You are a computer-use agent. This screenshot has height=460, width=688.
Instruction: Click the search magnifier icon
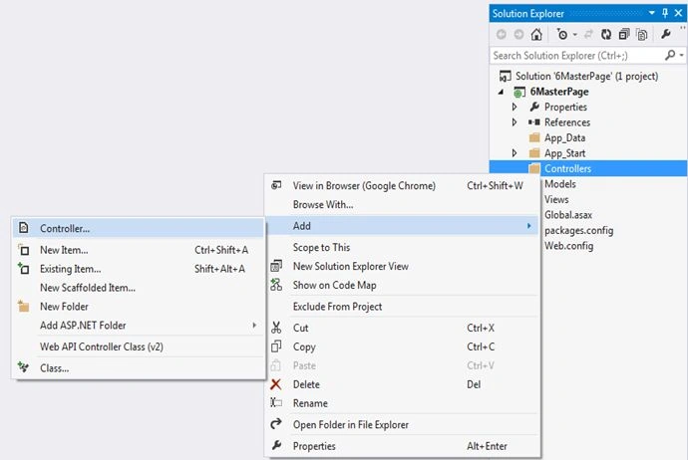click(670, 55)
